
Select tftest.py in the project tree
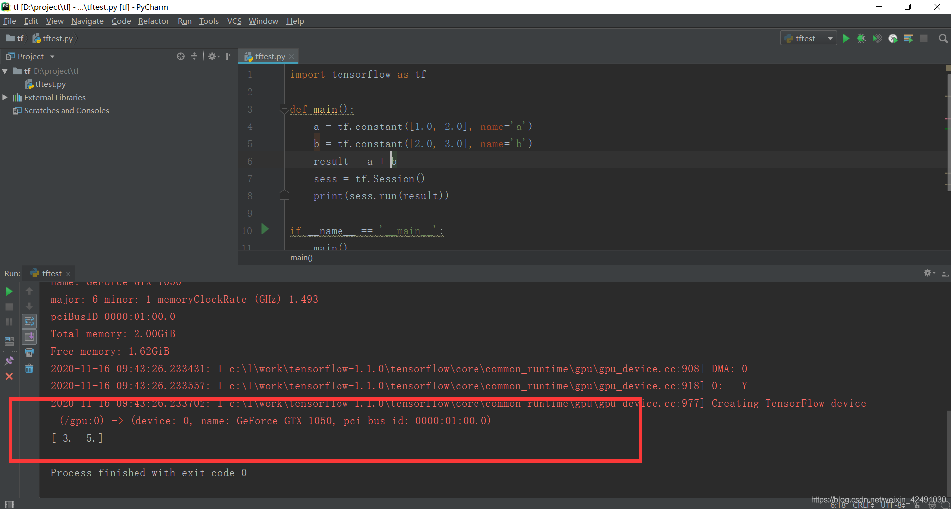50,84
